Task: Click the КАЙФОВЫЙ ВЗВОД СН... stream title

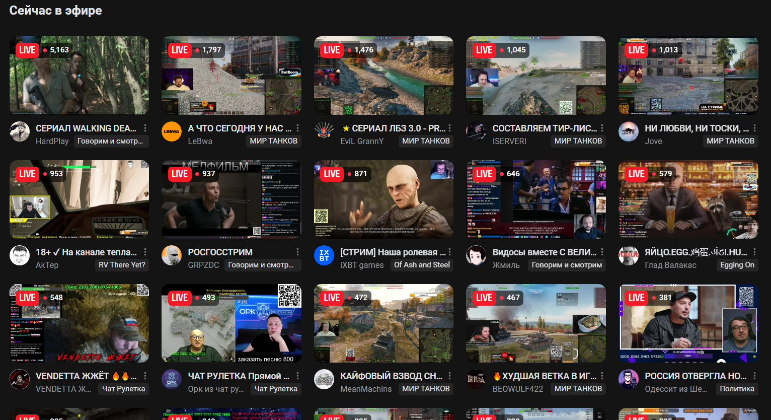Action: [392, 376]
